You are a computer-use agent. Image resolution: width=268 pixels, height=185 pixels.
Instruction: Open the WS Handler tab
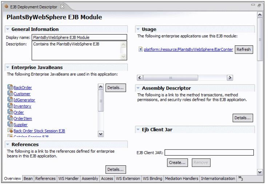pyautogui.click(x=68, y=178)
